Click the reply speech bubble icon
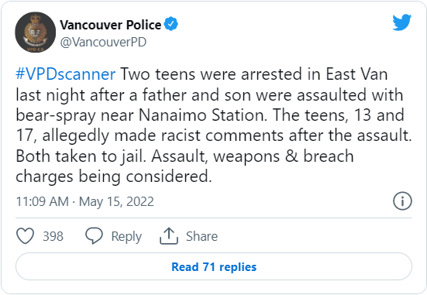Viewport: 427px width, 295px height. click(94, 235)
